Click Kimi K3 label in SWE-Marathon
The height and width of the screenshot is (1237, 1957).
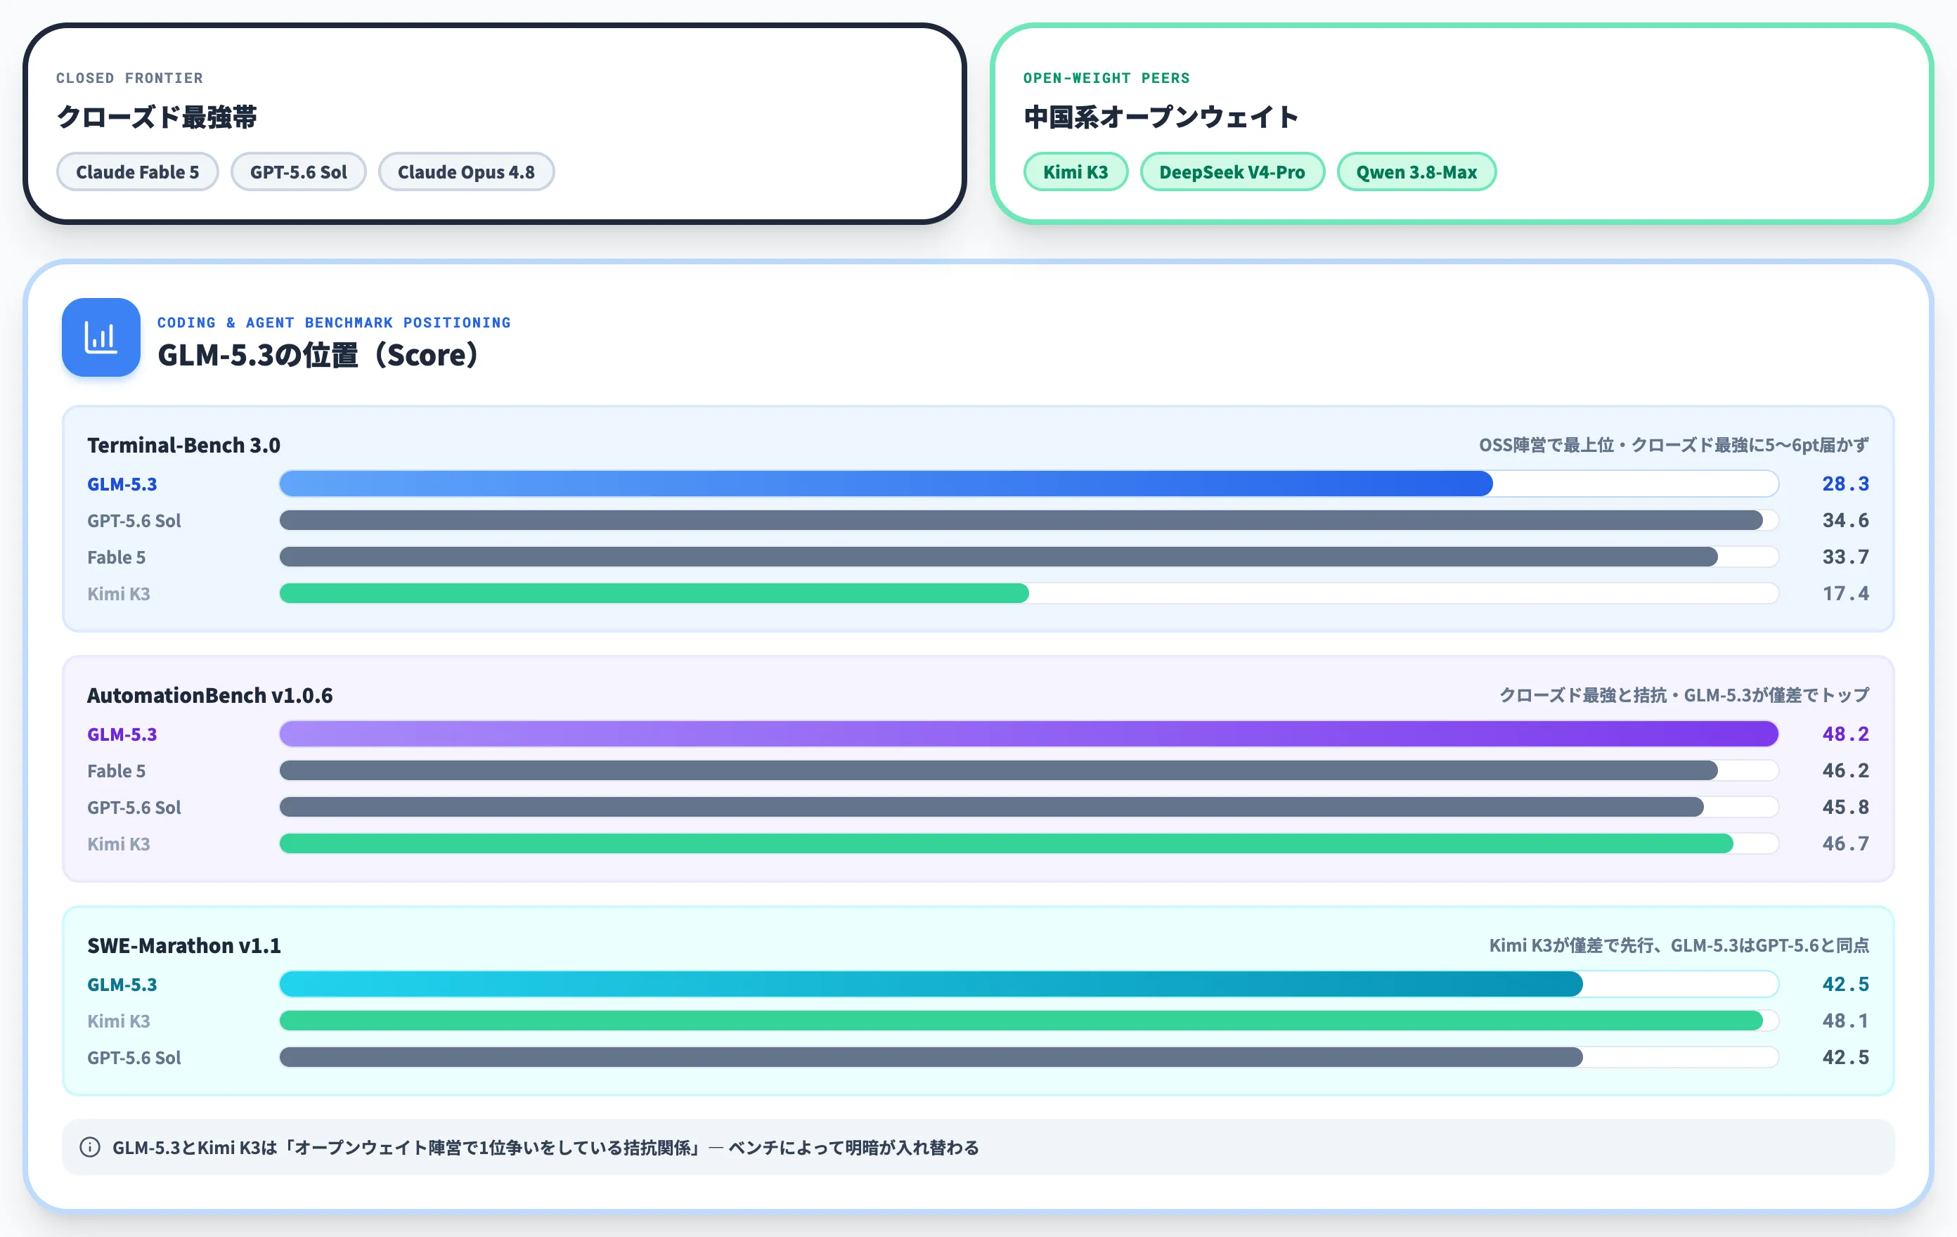[119, 1021]
